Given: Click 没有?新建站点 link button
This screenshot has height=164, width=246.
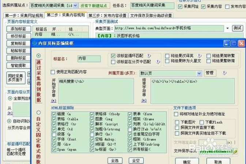Looking at the screenshot, I should pos(94,6).
